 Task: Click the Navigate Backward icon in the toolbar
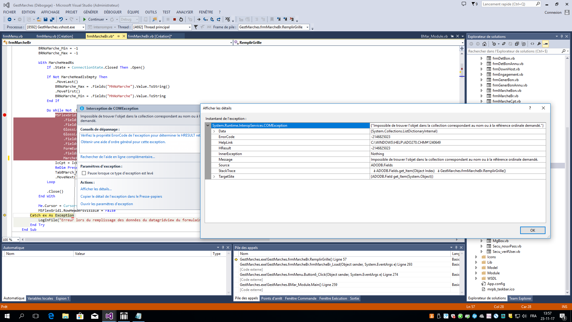(x=10, y=19)
